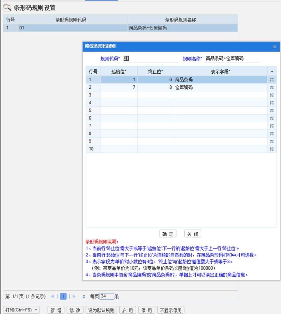Screen dimensions: 281x314
Task: Click the 起始位* column header
Action: [119, 72]
